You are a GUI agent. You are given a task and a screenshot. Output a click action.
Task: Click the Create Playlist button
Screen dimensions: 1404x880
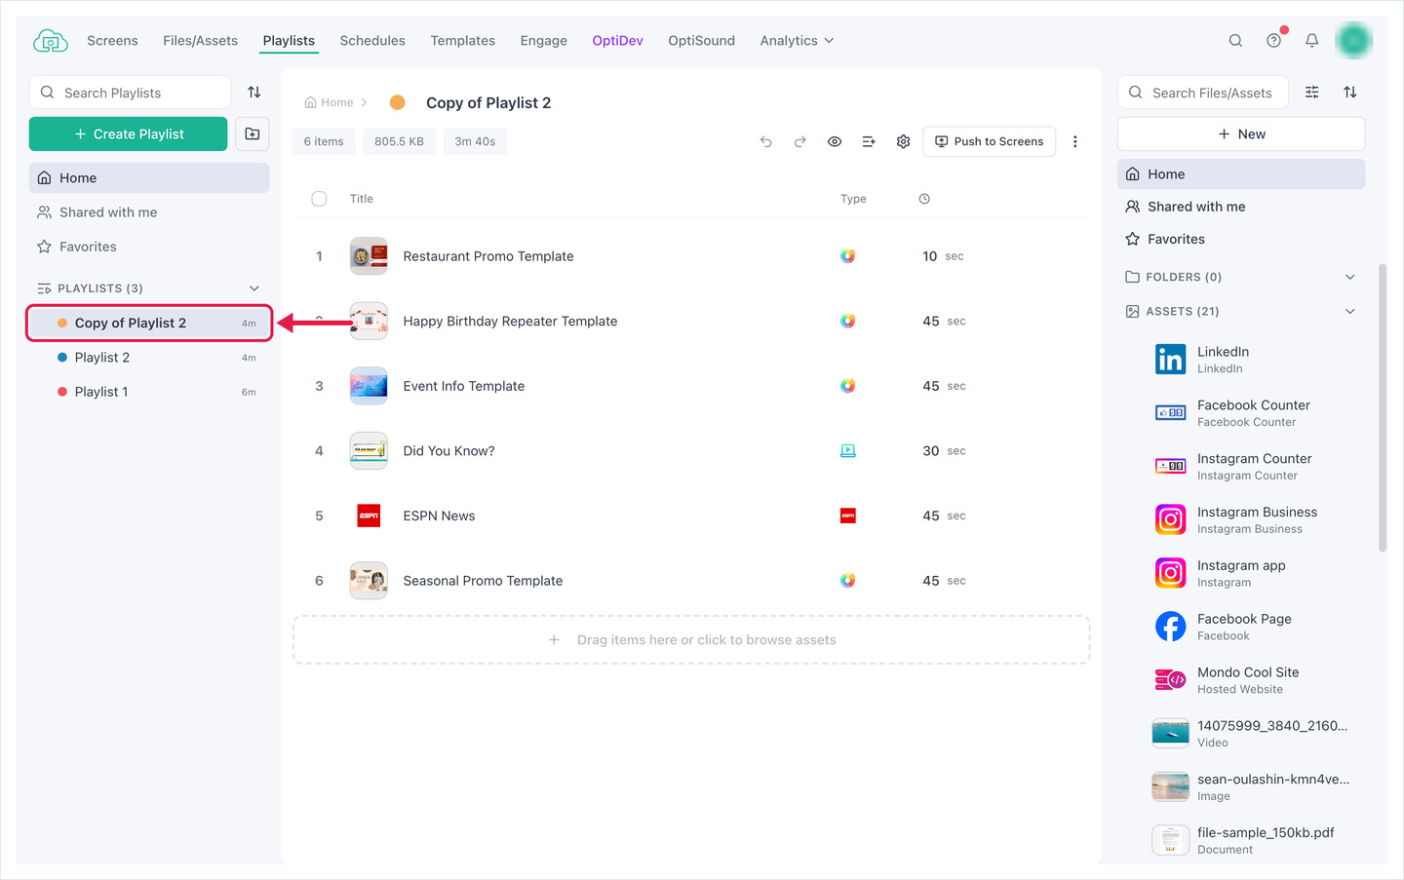(128, 134)
